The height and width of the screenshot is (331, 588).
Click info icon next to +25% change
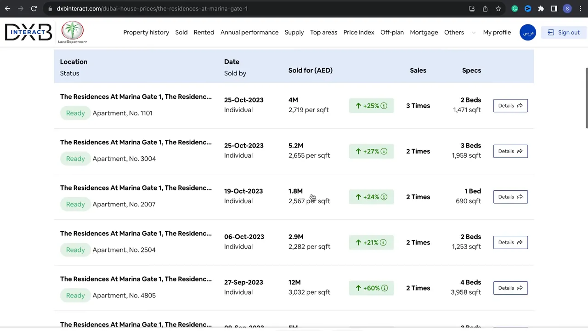(x=384, y=106)
